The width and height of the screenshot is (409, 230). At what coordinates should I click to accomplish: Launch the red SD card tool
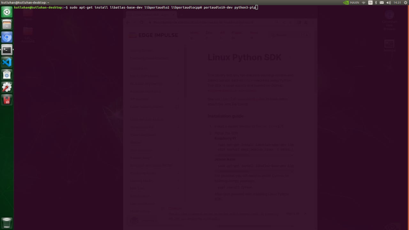7,100
